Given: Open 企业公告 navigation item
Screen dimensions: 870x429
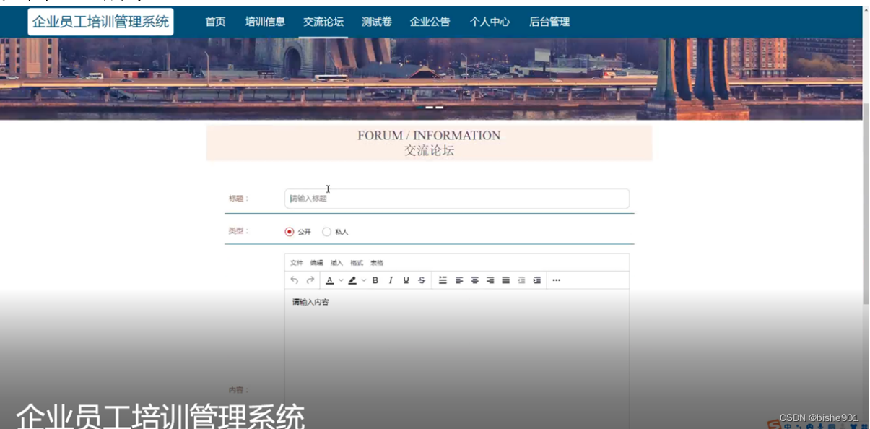Looking at the screenshot, I should (x=430, y=22).
